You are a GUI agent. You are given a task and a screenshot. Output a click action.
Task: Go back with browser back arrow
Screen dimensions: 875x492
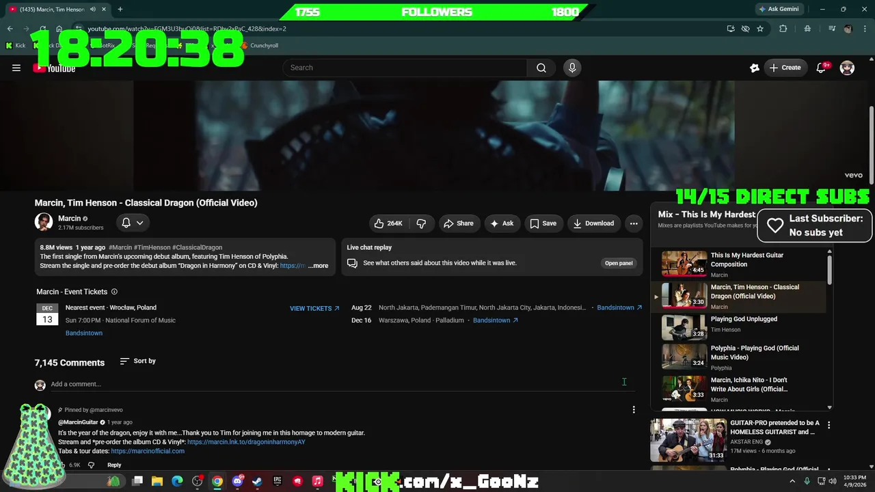(10, 29)
